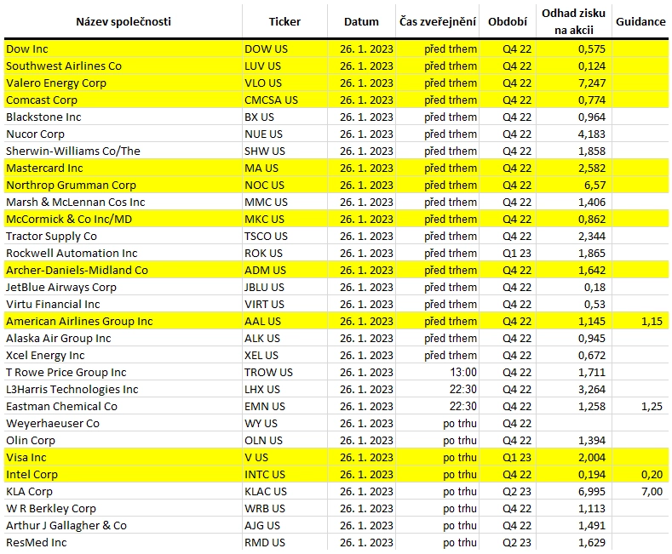
Task: Select the 'Arthur J Gallagher & Co' cell
Action: 123,525
